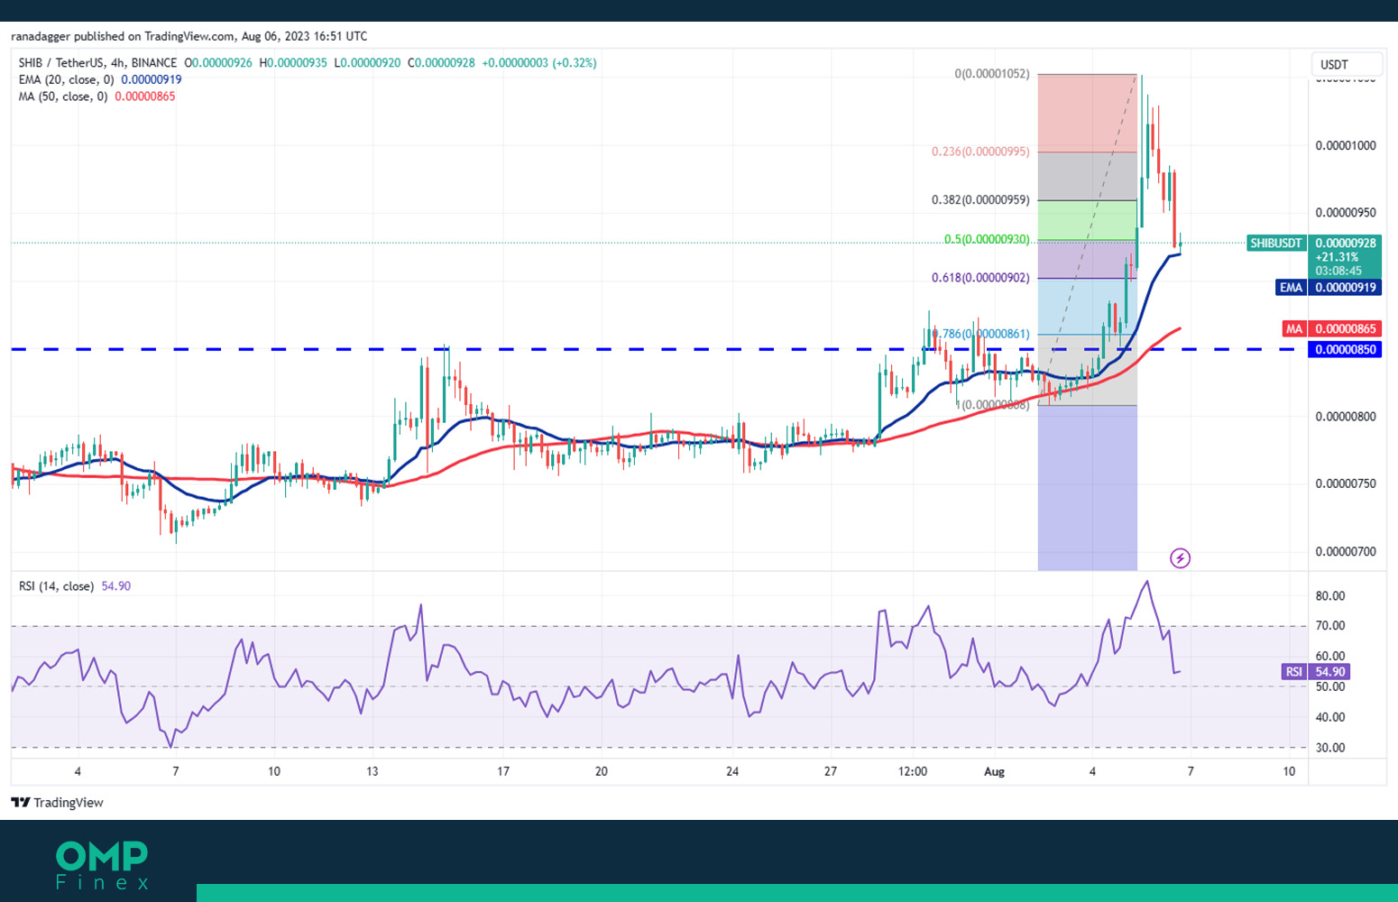The width and height of the screenshot is (1398, 902).
Task: Click the EMA price scale label
Action: pos(1291,288)
